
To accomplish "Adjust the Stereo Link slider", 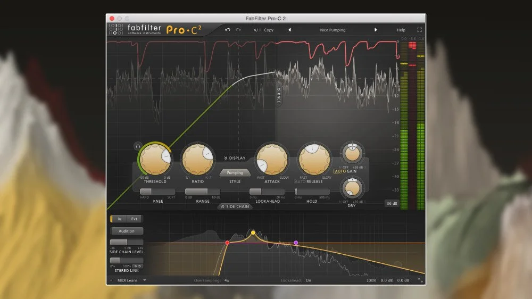I will [127, 260].
